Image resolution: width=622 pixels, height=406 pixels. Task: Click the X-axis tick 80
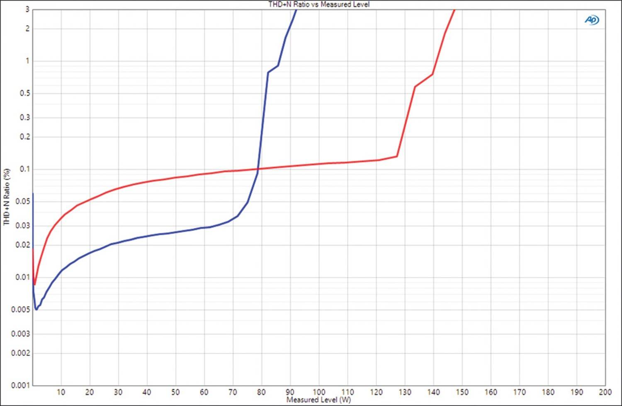pos(261,392)
